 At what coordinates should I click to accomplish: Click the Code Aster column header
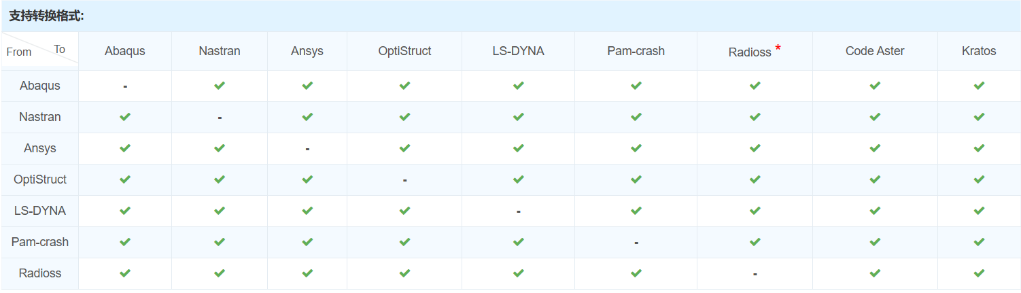pos(875,51)
